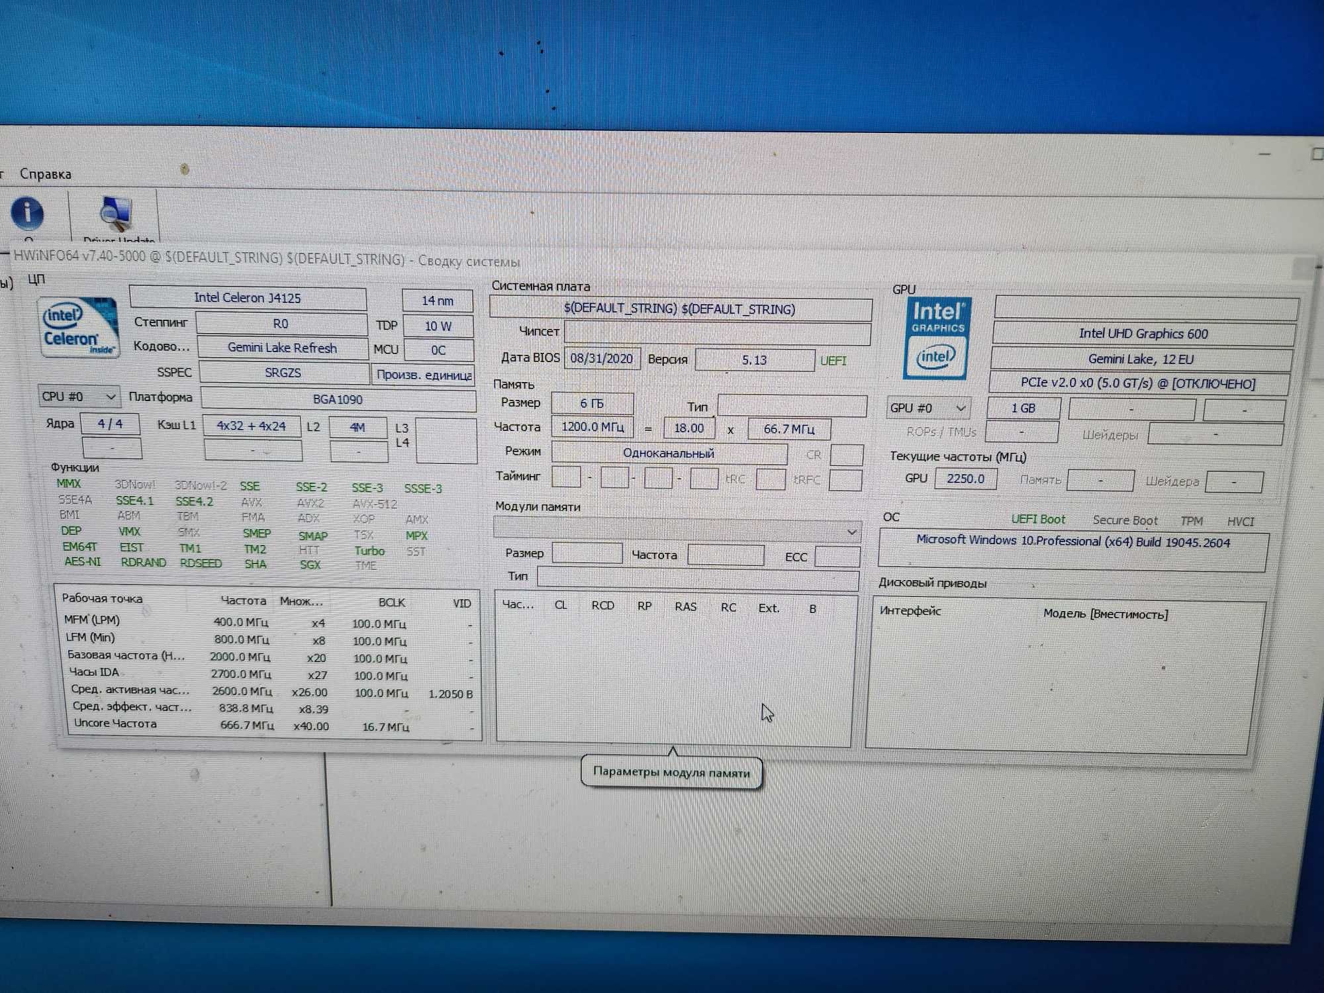Image resolution: width=1324 pixels, height=993 pixels.
Task: Click the HVCI indicator
Action: [x=1241, y=522]
